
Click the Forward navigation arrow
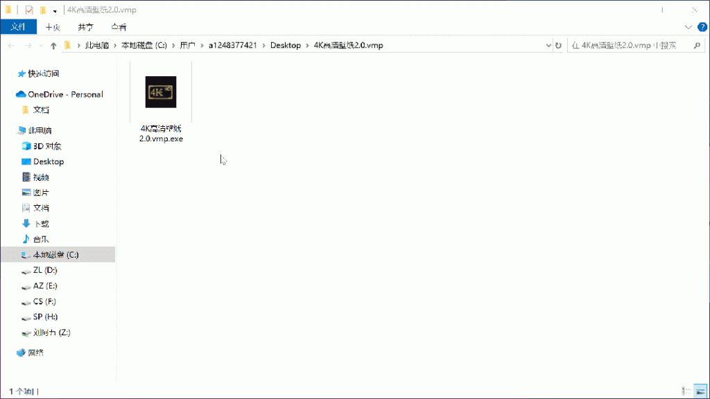click(28, 45)
